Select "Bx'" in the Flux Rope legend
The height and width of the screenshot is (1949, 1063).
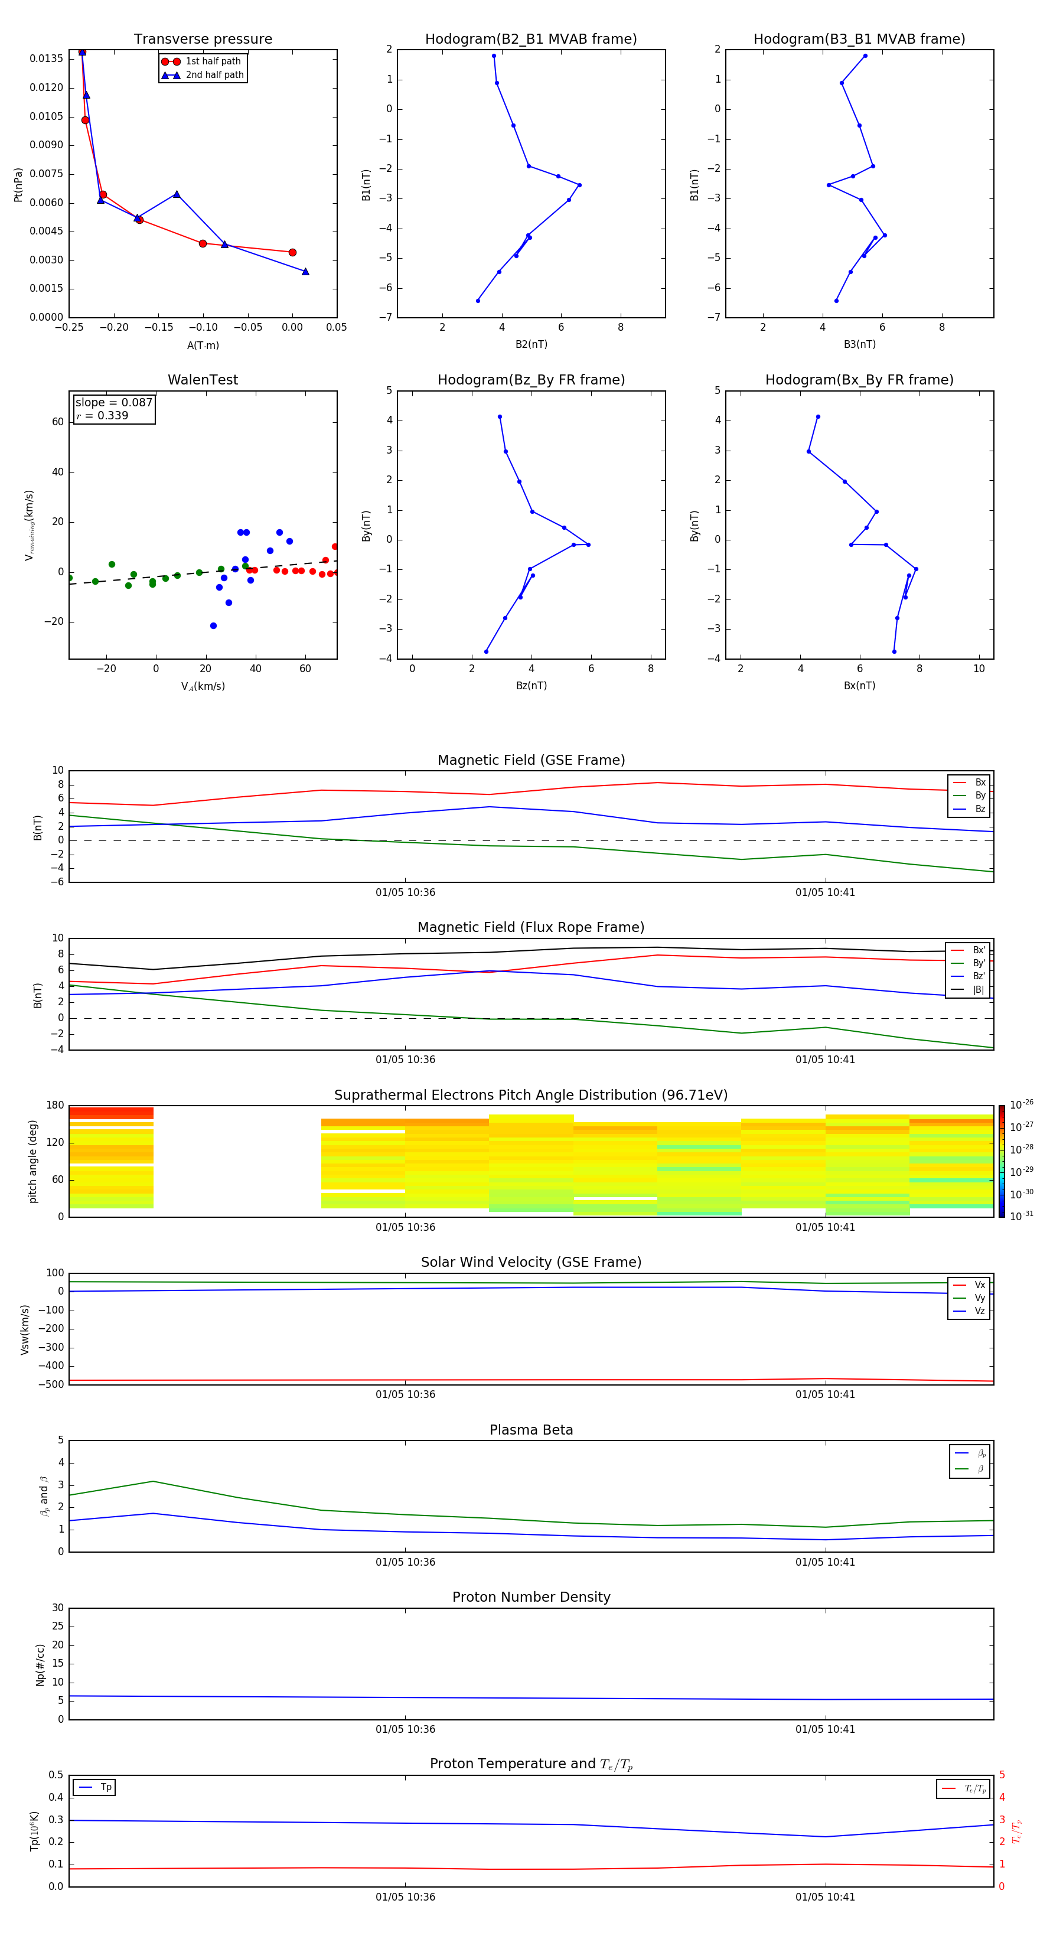[969, 950]
